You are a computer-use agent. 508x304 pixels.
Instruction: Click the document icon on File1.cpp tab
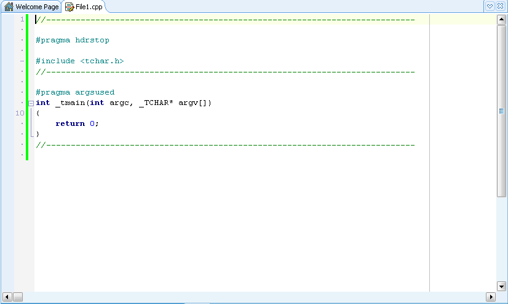click(69, 7)
